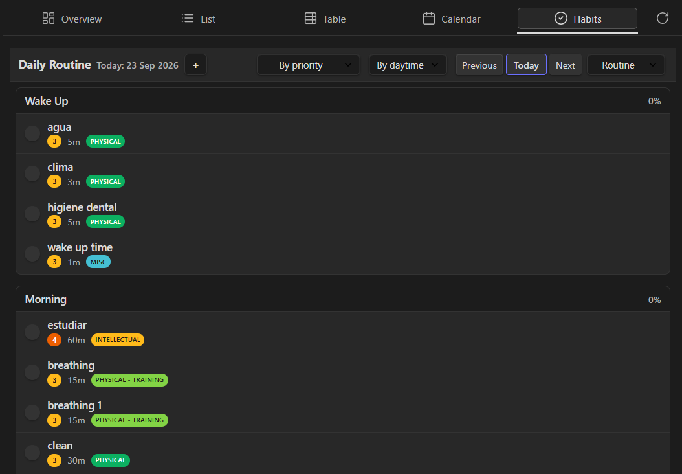Click the Overview grid icon
Image resolution: width=682 pixels, height=474 pixels.
[49, 18]
